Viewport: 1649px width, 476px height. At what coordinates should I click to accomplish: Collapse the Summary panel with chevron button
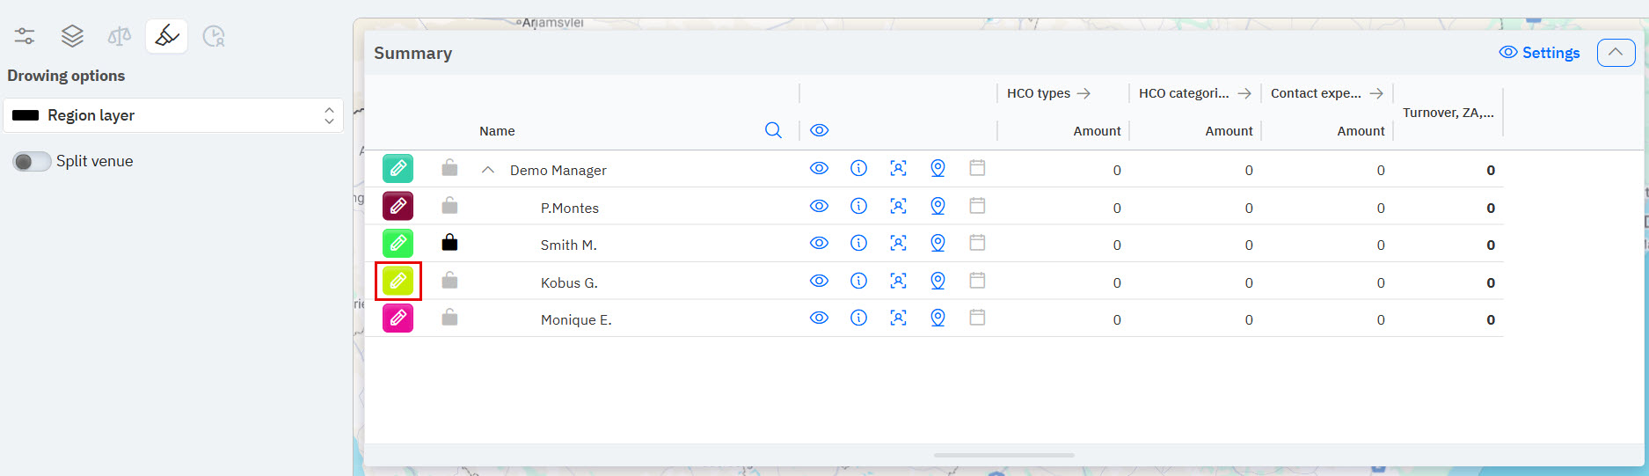pyautogui.click(x=1616, y=53)
